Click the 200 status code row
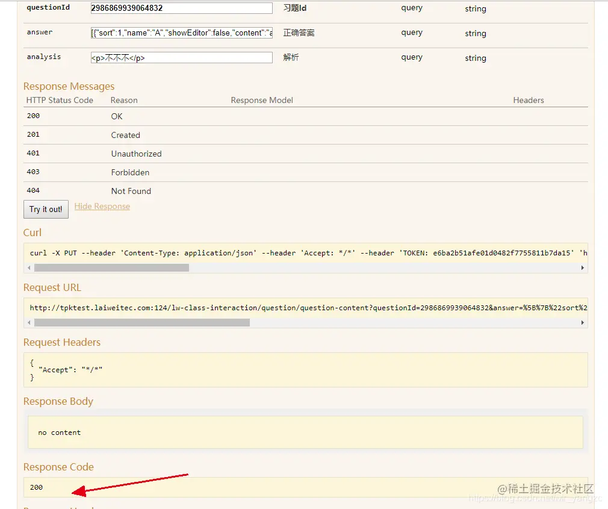The height and width of the screenshot is (509, 608). click(306, 116)
